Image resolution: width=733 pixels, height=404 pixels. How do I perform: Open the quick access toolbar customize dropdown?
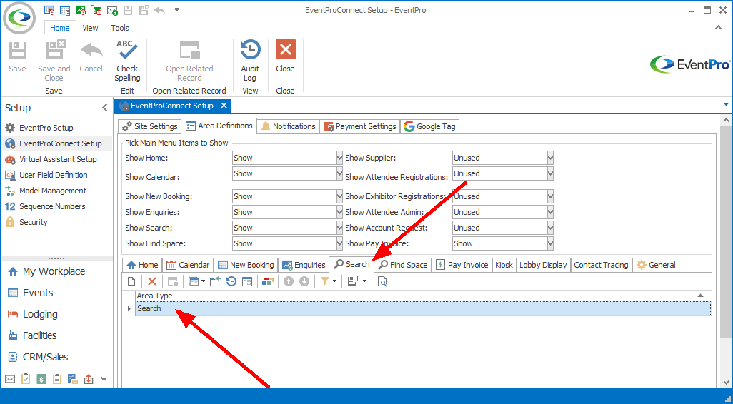click(176, 9)
